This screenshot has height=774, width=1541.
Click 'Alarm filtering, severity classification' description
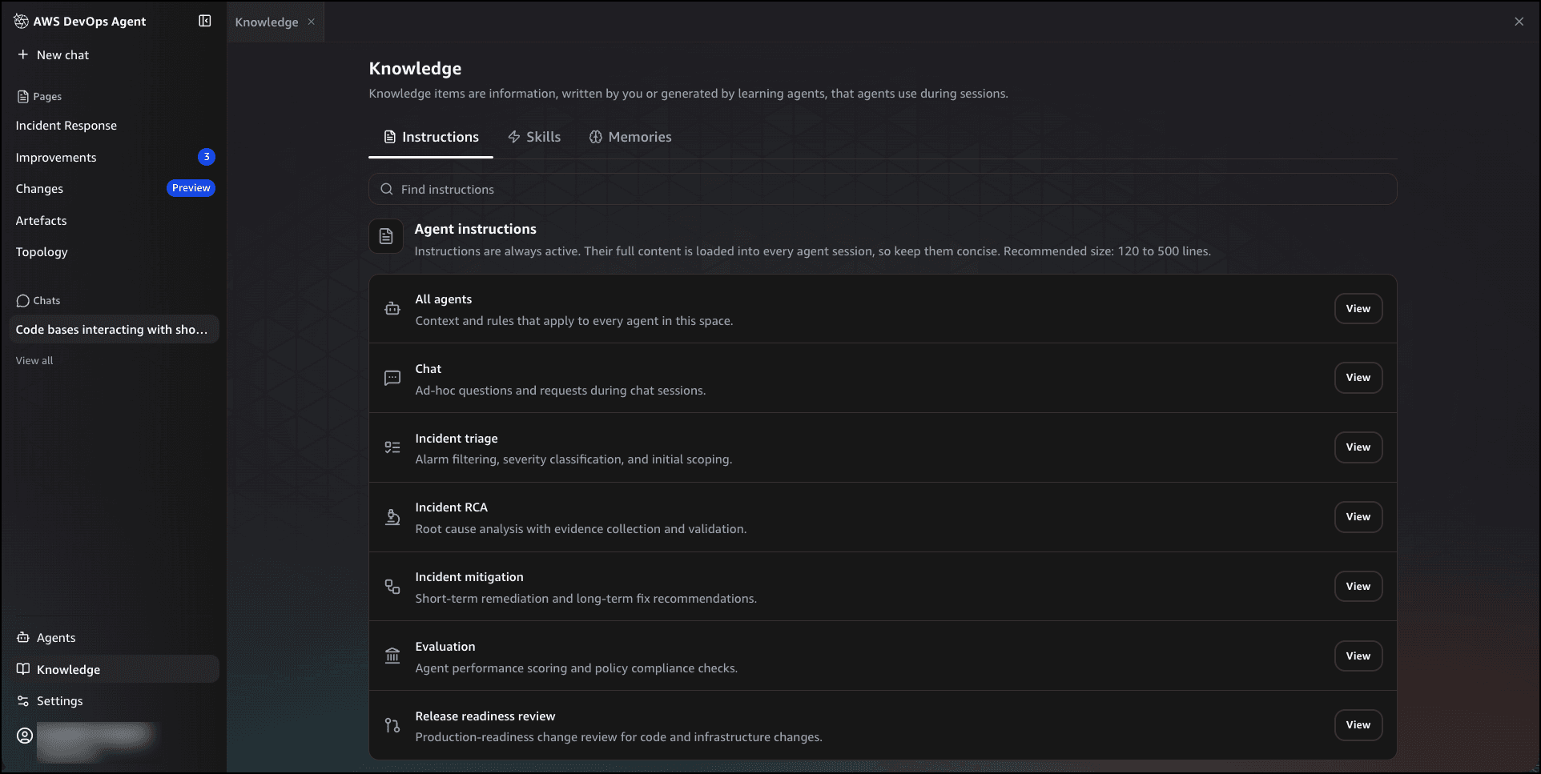coord(573,459)
